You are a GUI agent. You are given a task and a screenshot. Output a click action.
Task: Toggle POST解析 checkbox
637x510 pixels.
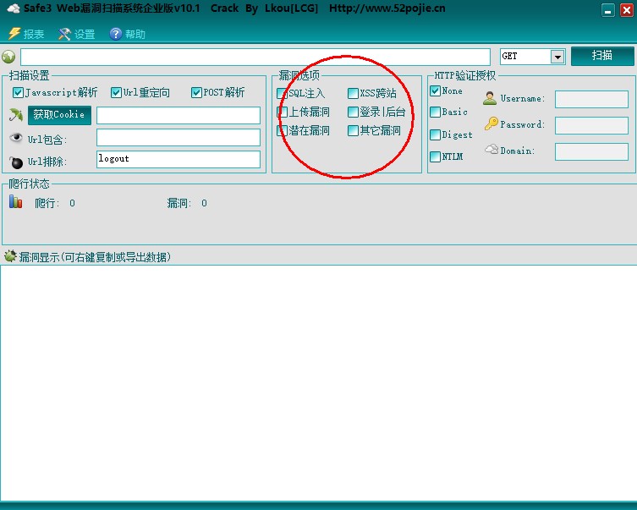[196, 92]
